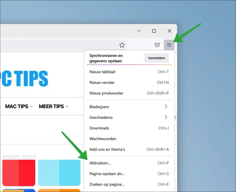Open the red article thumbnail
236x192 pixels.
(19, 173)
